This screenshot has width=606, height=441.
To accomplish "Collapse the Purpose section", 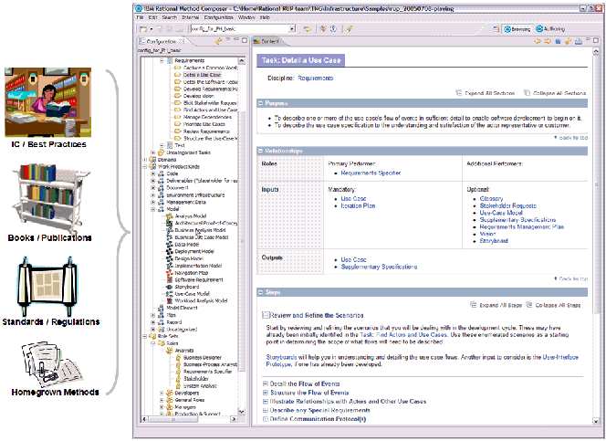I will (260, 103).
